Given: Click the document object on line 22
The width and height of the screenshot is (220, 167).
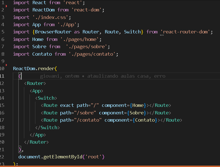Looking at the screenshot, I should pyautogui.click(x=29, y=157).
